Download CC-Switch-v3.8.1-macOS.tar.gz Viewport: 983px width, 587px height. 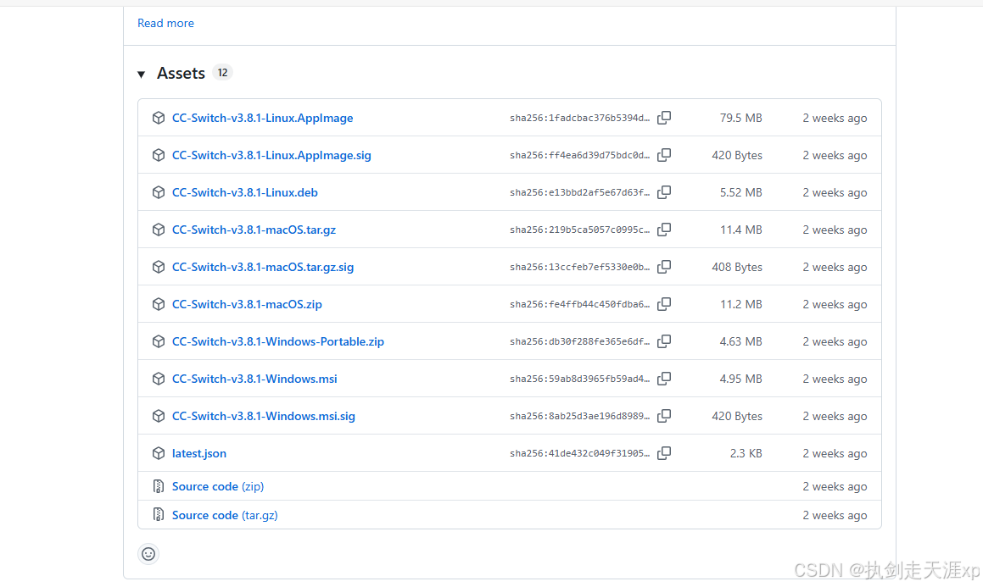click(254, 230)
